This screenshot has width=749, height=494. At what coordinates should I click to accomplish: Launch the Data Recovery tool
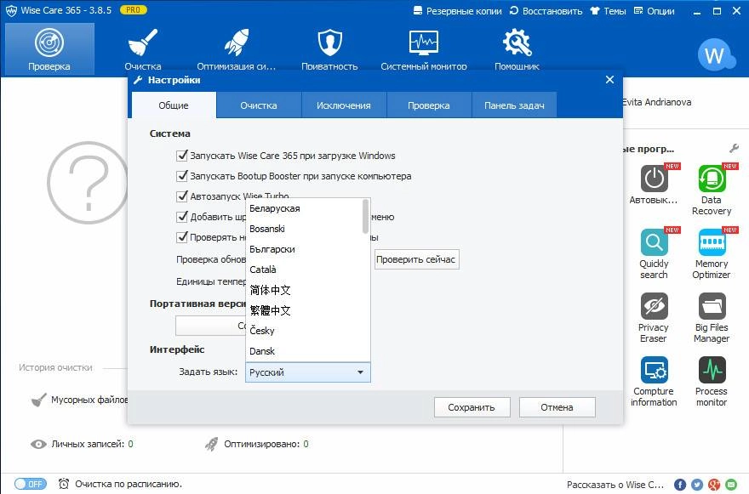point(712,190)
